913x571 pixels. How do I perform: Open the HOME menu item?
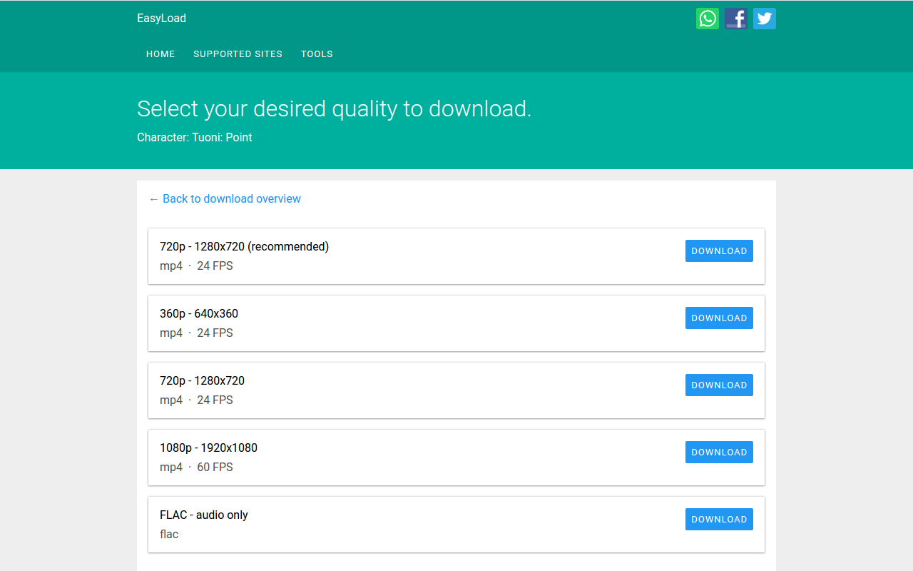(x=160, y=54)
